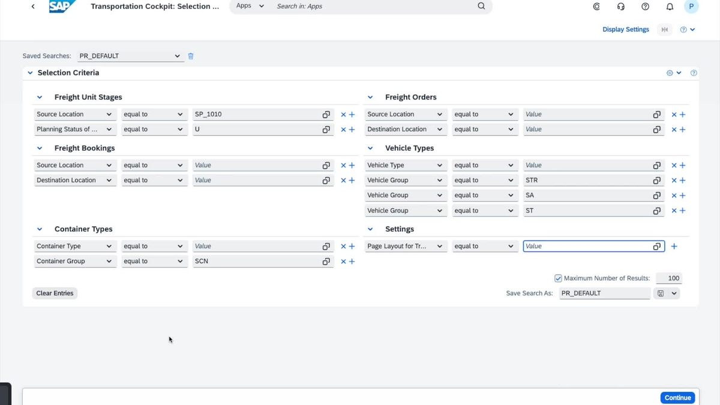Image resolution: width=720 pixels, height=405 pixels.
Task: Open Display Settings
Action: coord(625,29)
